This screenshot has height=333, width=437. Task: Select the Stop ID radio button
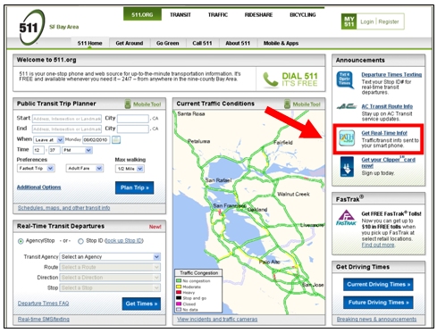[x=80, y=241]
